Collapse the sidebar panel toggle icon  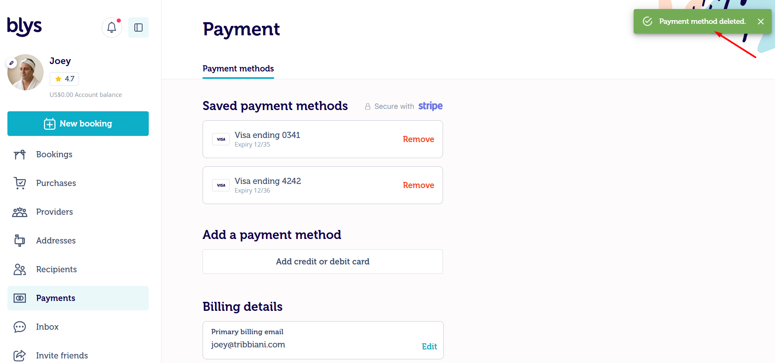tap(138, 28)
